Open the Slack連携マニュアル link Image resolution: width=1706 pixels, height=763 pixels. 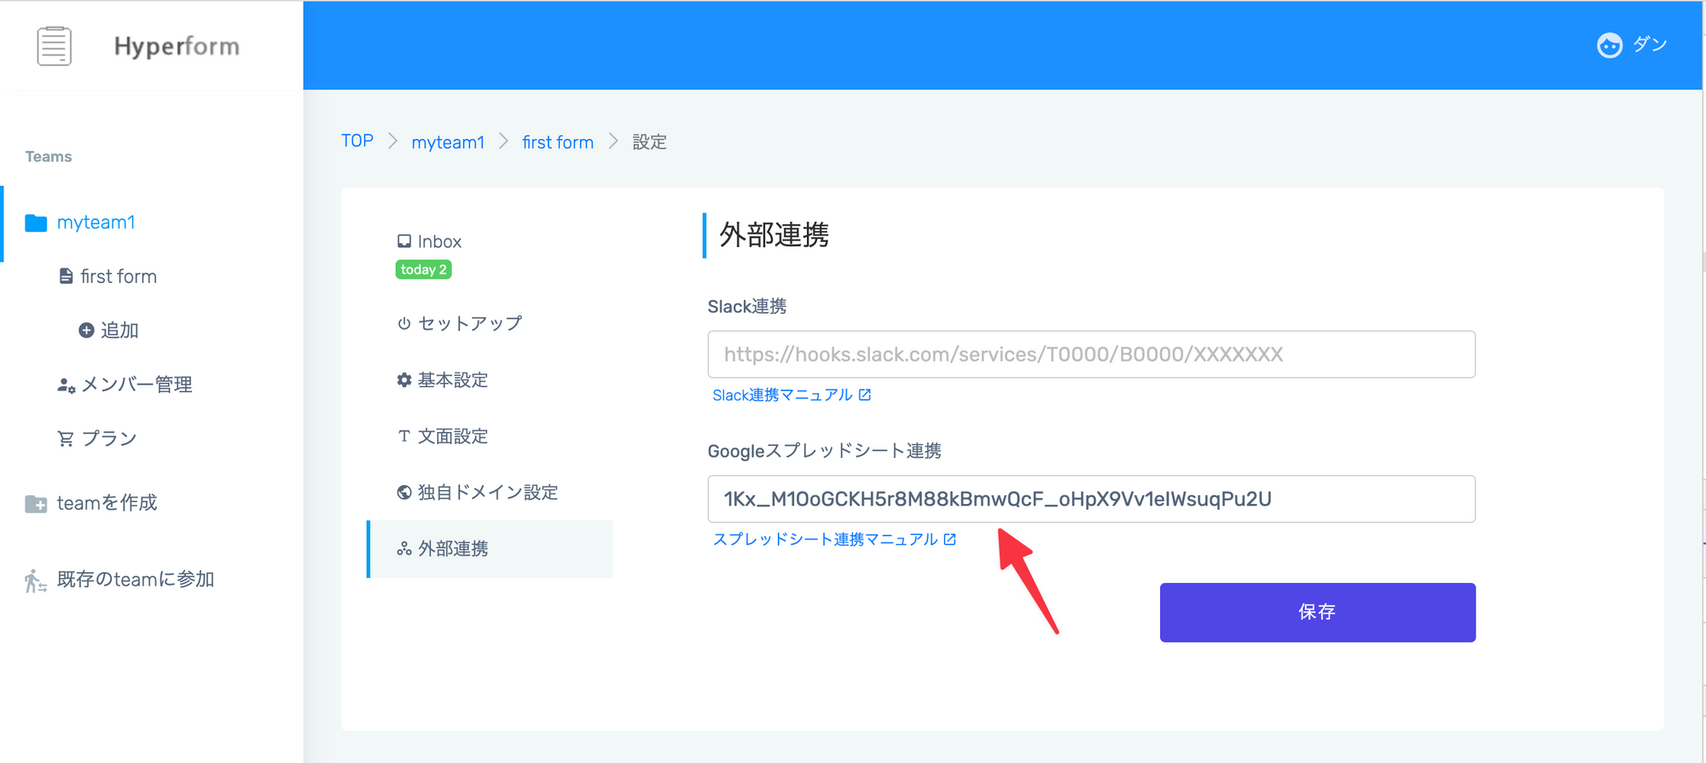pyautogui.click(x=782, y=395)
